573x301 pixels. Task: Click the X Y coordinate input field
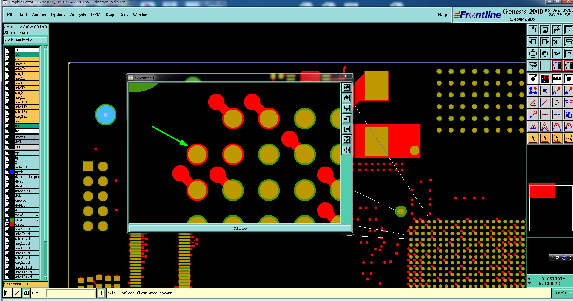71,293
